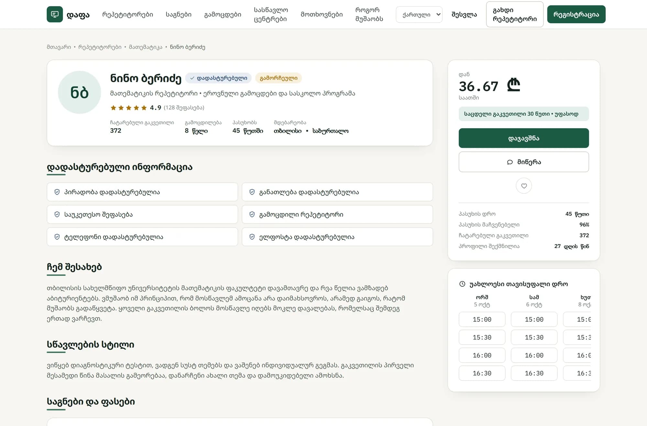Image resolution: width=647 pixels, height=426 pixels.
Task: Click the საცდელი გაკვეთილი 30 წუთი banner
Action: pos(524,114)
